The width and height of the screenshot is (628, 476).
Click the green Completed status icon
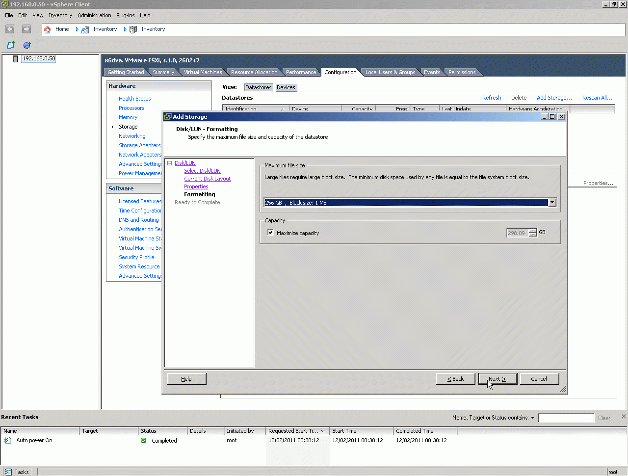click(144, 441)
